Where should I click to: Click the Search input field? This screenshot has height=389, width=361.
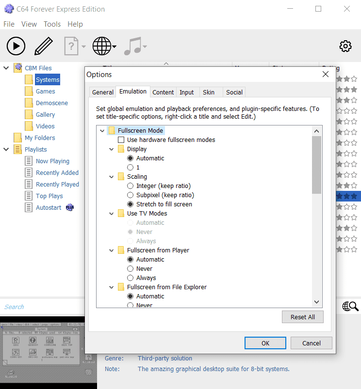point(42,307)
